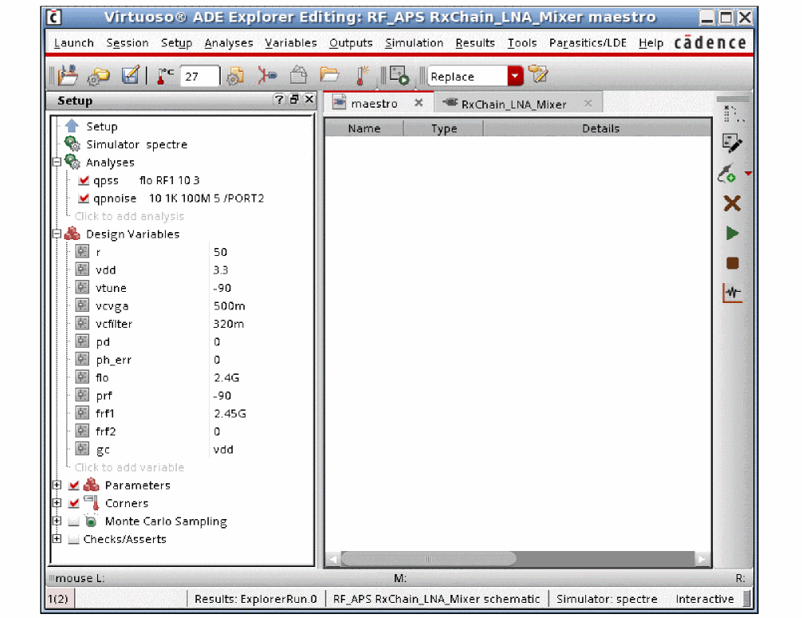Open the Replace plot mode dropdown
This screenshot has height=618, width=802.
pyautogui.click(x=515, y=77)
